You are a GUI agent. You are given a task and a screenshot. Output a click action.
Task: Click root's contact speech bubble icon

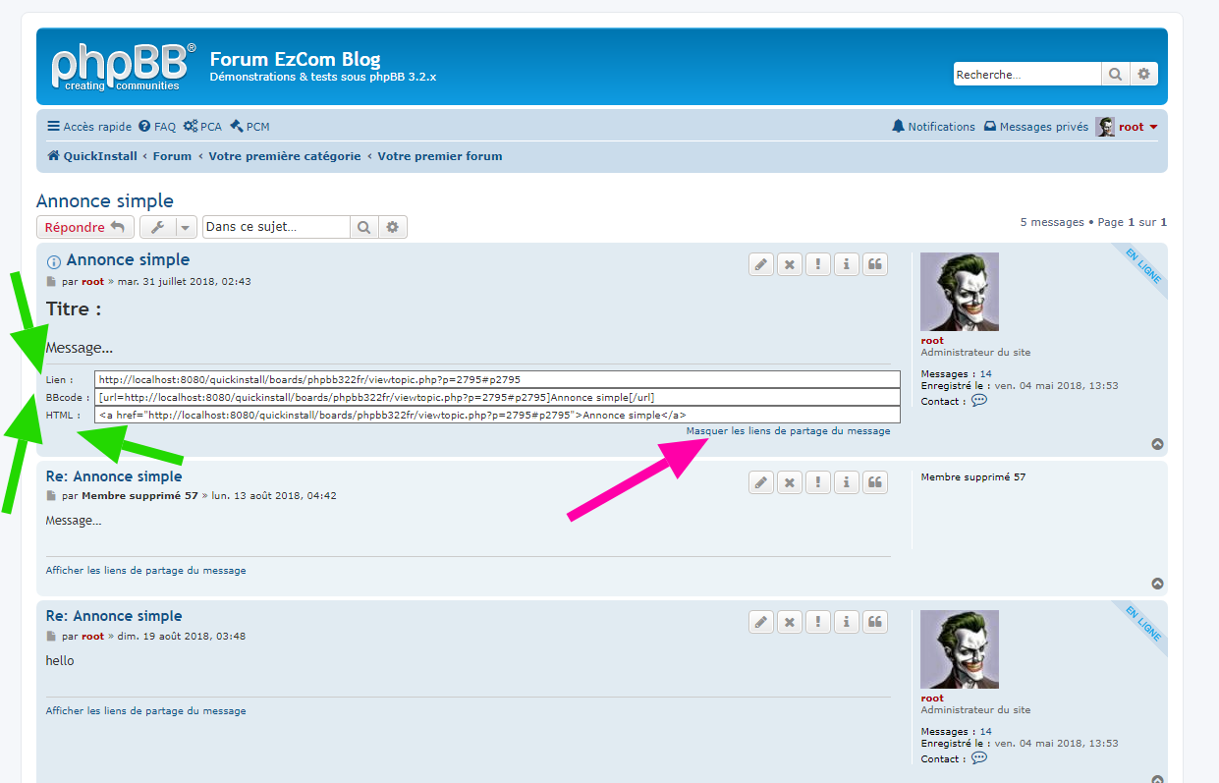coord(978,401)
